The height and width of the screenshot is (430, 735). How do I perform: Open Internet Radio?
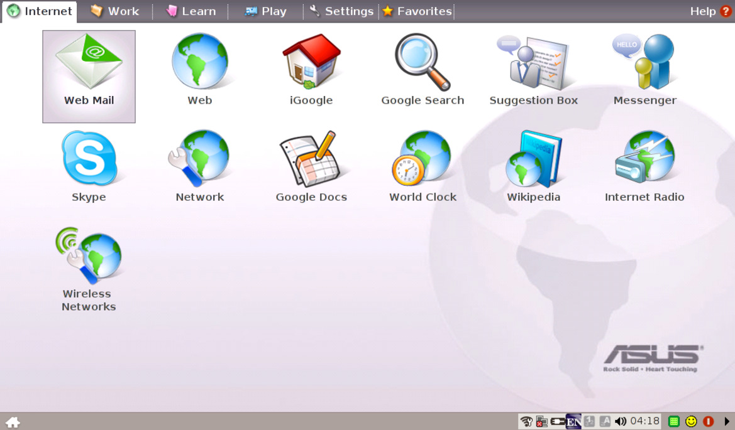point(645,166)
